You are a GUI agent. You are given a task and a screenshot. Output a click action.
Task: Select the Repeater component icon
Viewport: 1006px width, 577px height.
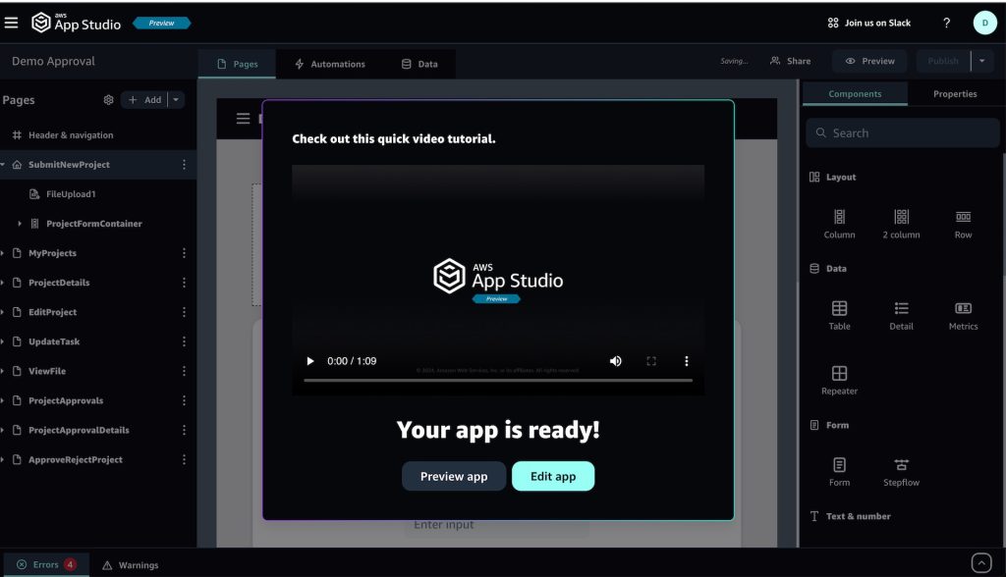coord(839,374)
